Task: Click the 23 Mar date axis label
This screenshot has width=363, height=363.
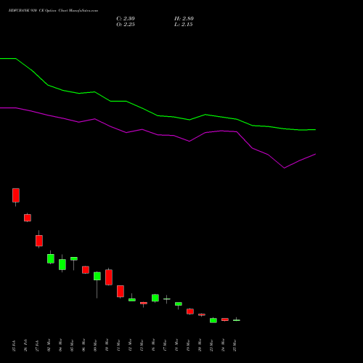Action: (211, 345)
